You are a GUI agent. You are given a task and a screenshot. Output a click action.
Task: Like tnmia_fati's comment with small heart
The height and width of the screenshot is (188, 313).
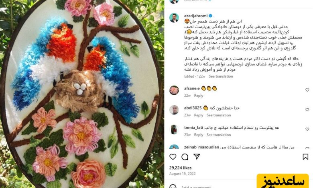(x=307, y=129)
